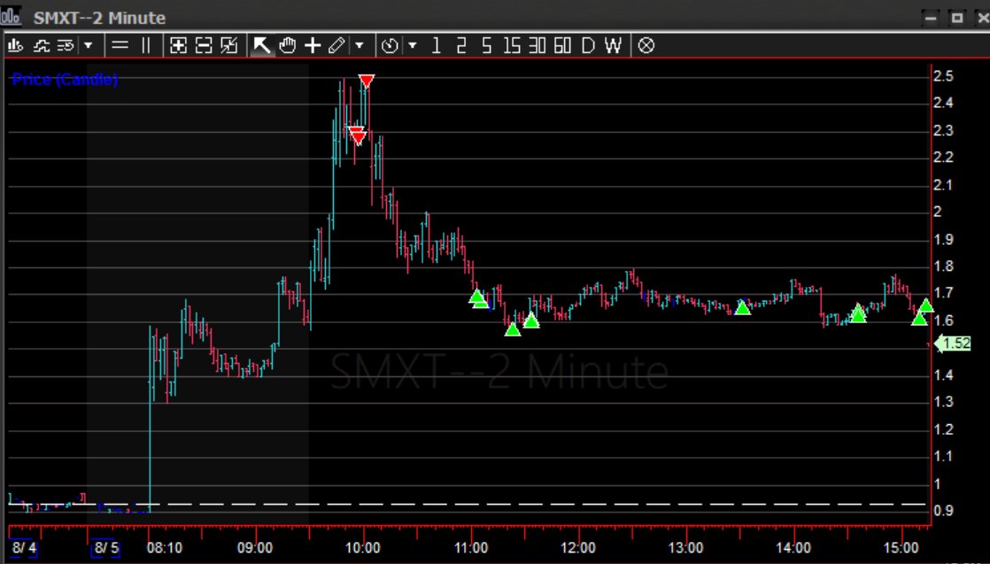The image size is (990, 564).
Task: Open the 8/4 date tab
Action: (x=23, y=548)
